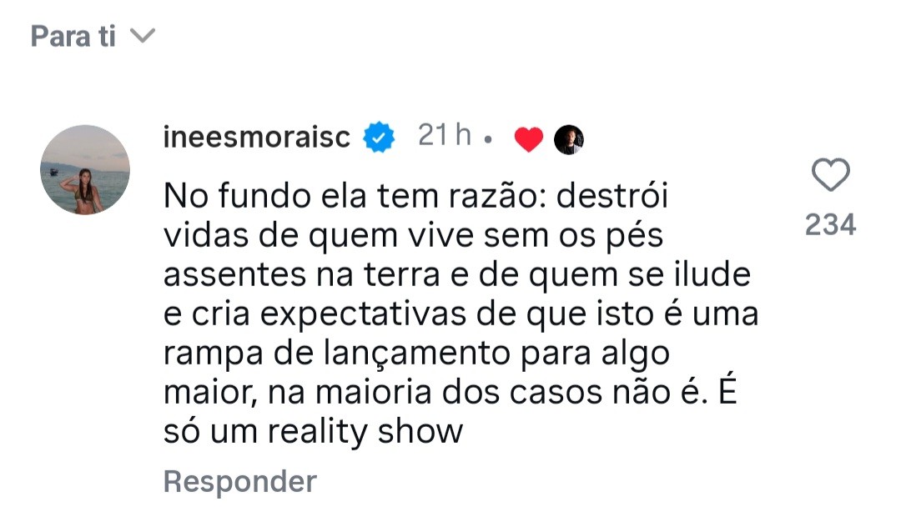Tap the username ineesmoraisc
The height and width of the screenshot is (532, 901).
coord(257,138)
